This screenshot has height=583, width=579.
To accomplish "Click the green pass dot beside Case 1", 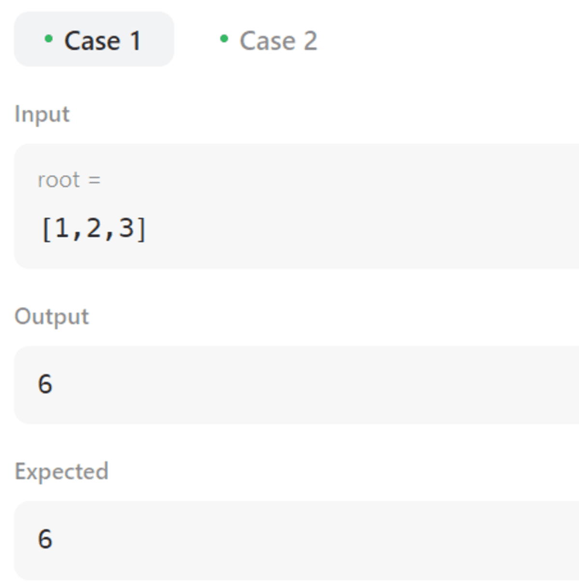I will pyautogui.click(x=48, y=39).
